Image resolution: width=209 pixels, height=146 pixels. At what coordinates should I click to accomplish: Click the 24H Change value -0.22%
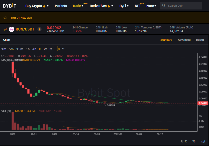pyautogui.click(x=77, y=31)
